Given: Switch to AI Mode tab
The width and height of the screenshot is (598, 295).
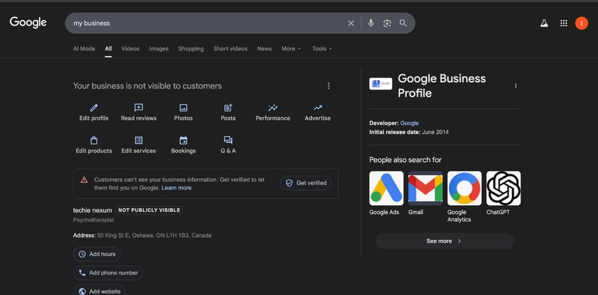Looking at the screenshot, I should (x=84, y=49).
